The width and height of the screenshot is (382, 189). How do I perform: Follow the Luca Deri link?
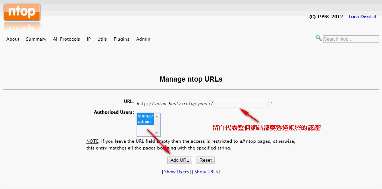click(359, 17)
